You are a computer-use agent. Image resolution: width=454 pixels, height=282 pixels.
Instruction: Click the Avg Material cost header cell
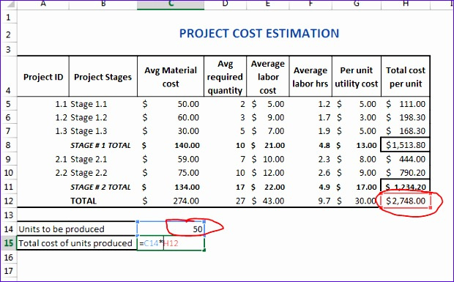click(171, 77)
